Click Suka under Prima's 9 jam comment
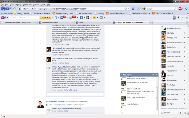Screen dimensions: 189x118 (x=66, y=90)
